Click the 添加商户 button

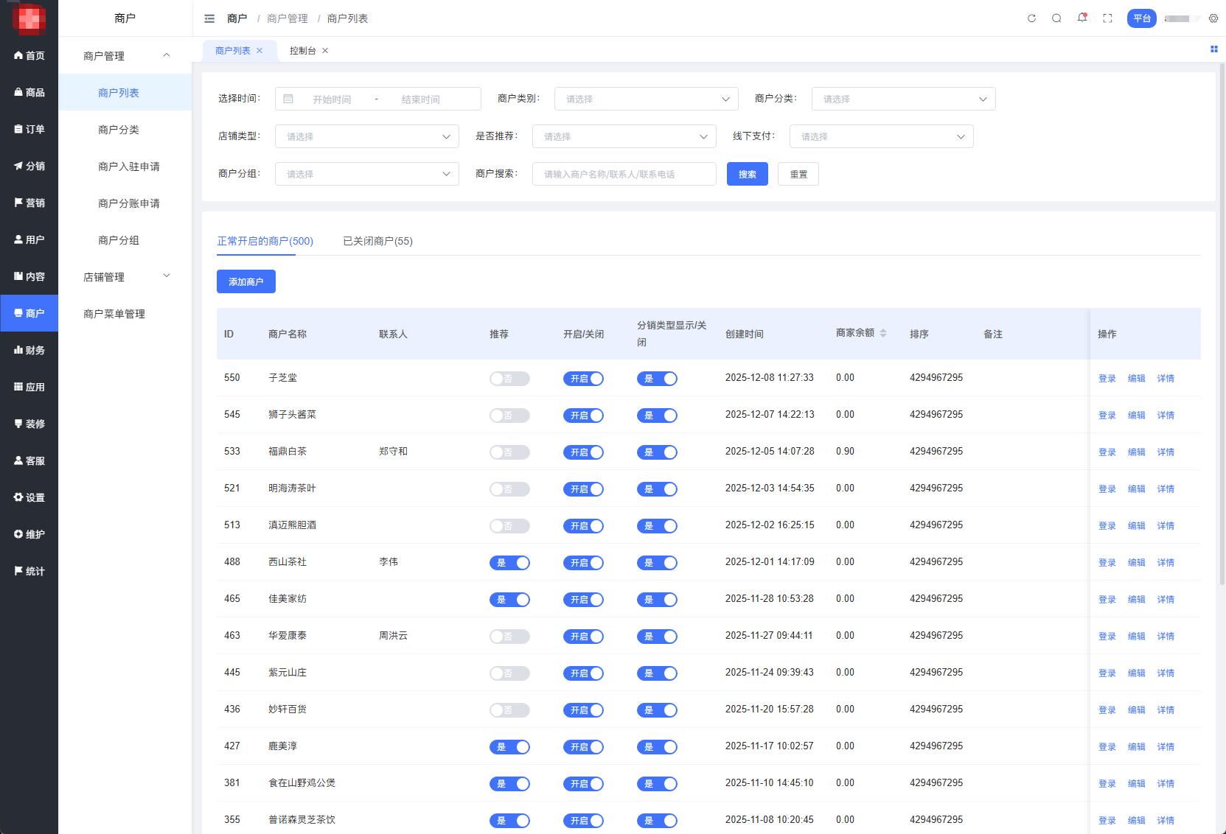point(245,281)
